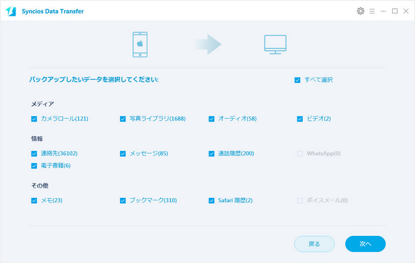The width and height of the screenshot is (415, 263).
Task: Open the settings gear icon
Action: point(360,11)
